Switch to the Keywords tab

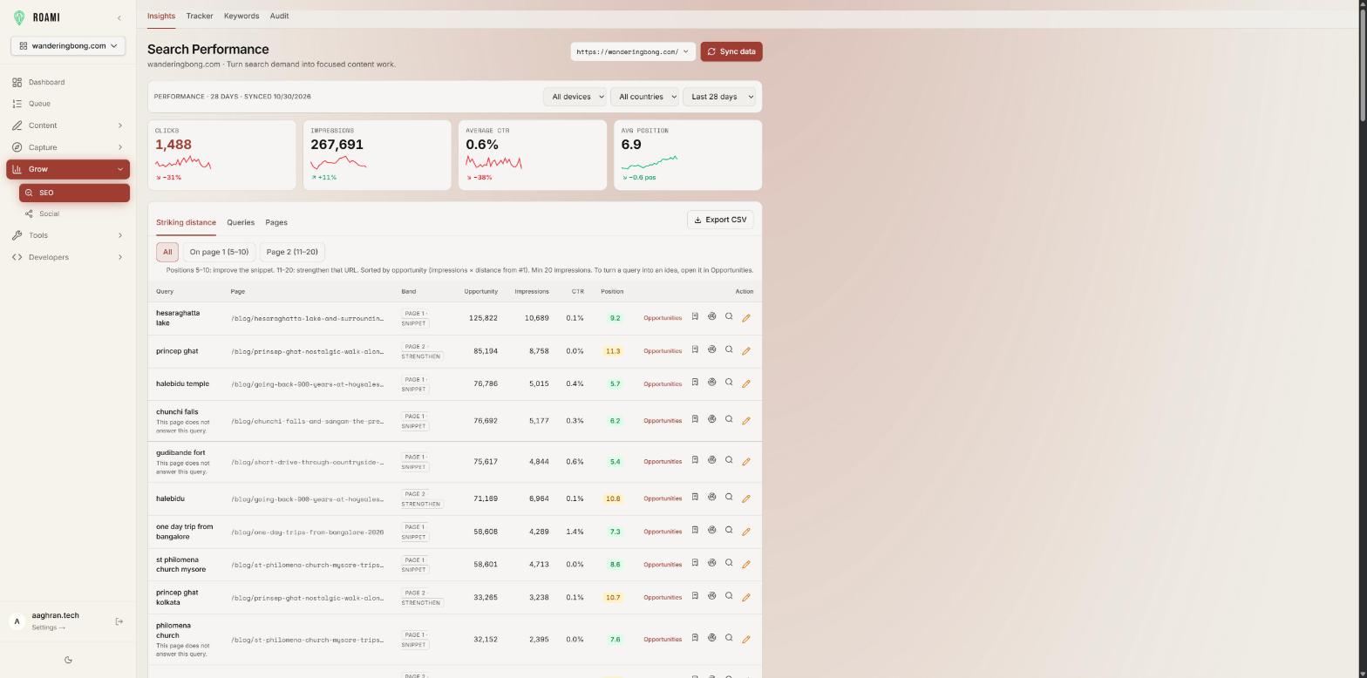pos(241,16)
